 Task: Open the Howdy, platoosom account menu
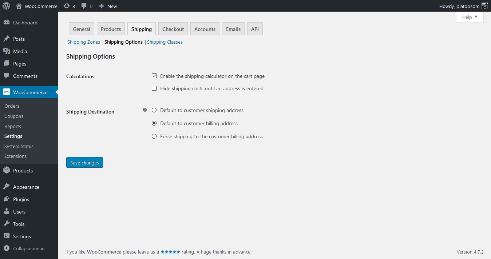click(x=463, y=6)
